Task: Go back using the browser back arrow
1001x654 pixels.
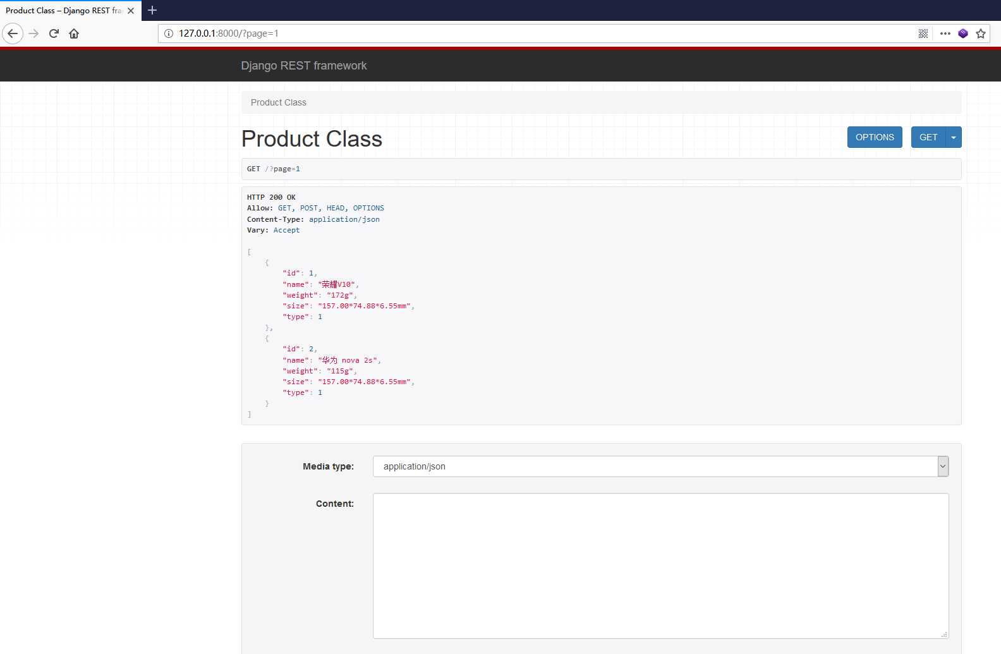Action: (x=13, y=33)
